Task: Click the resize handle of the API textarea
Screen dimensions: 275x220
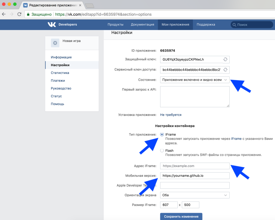Action: [228, 106]
